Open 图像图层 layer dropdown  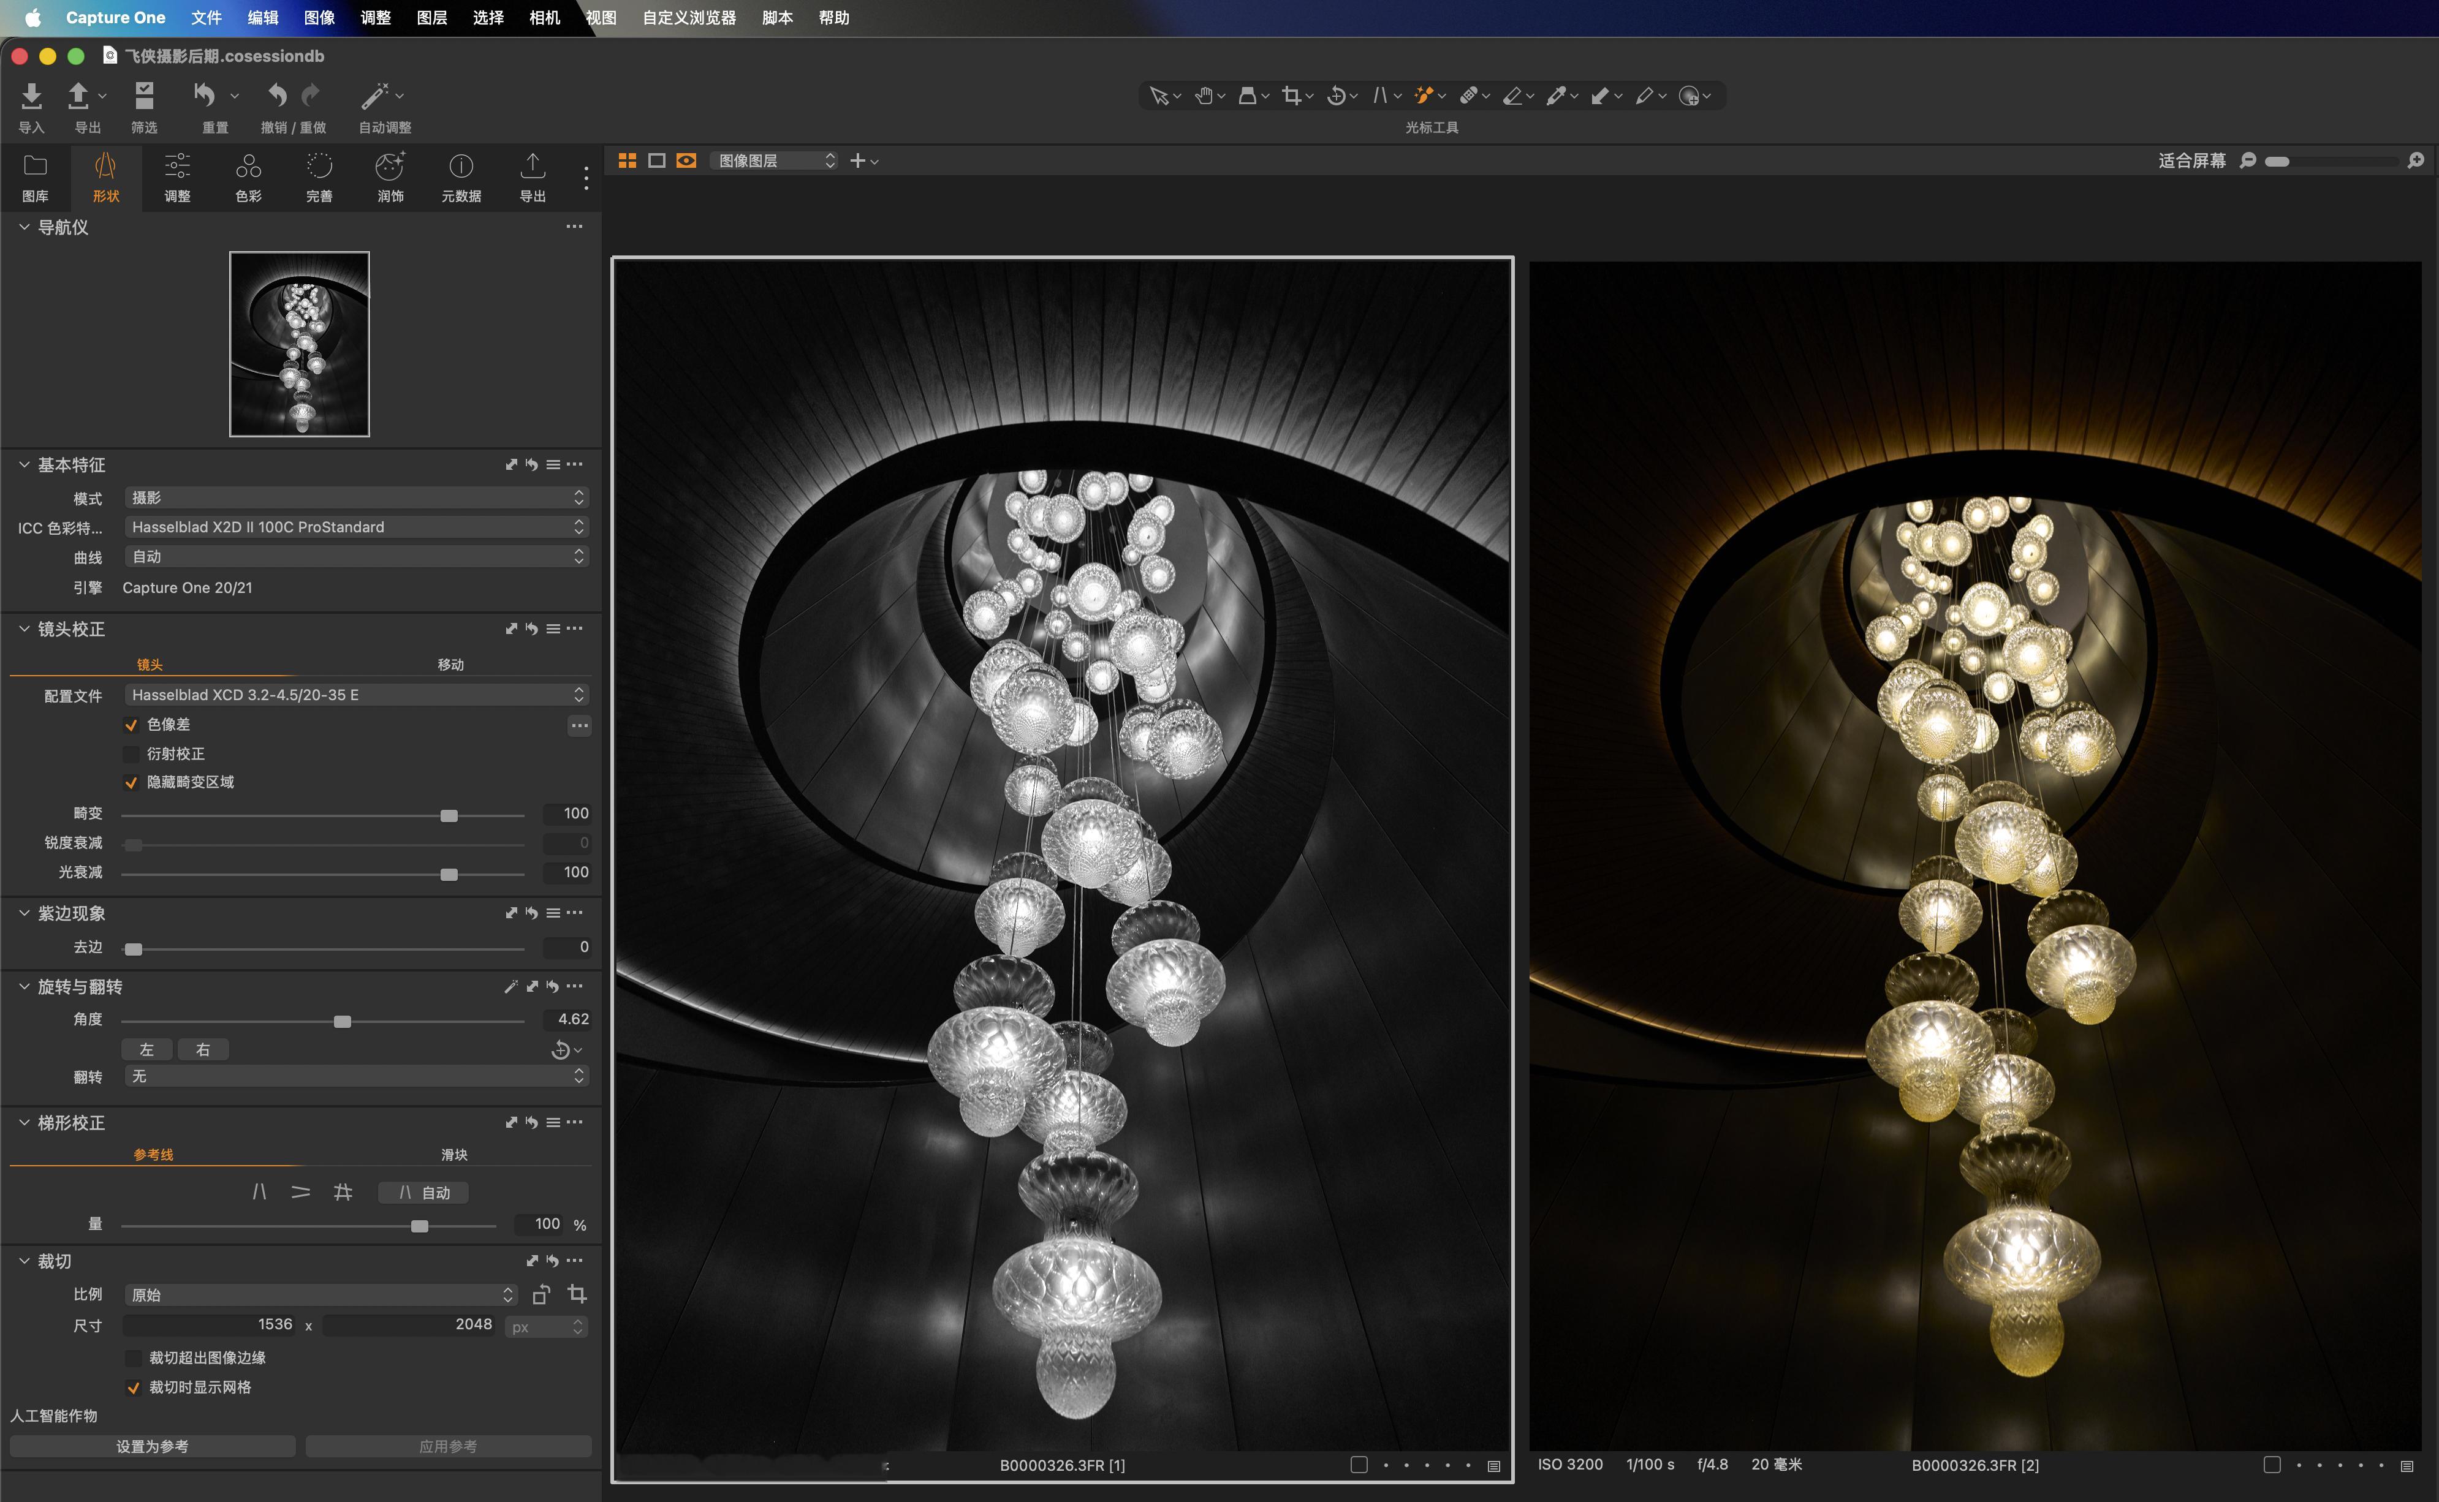[x=775, y=161]
